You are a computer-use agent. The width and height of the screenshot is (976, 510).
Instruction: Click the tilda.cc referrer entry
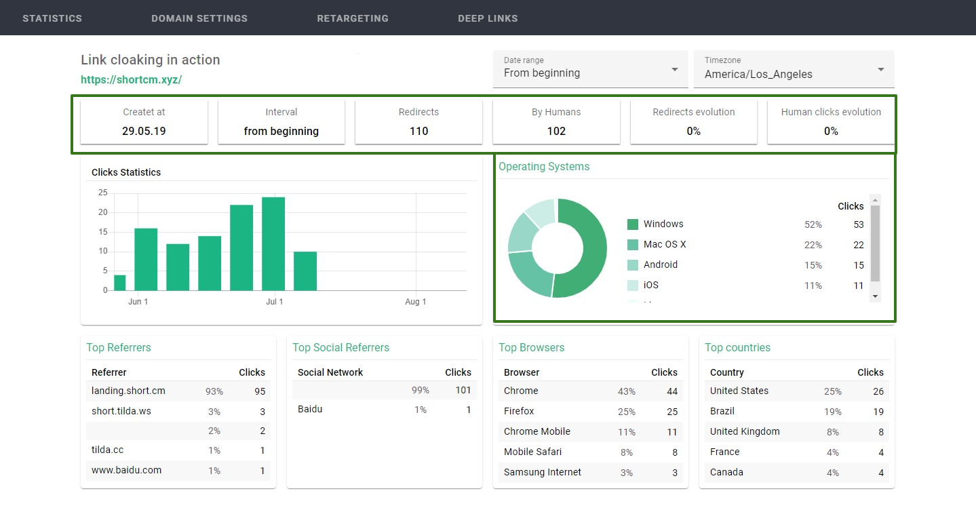pos(178,451)
